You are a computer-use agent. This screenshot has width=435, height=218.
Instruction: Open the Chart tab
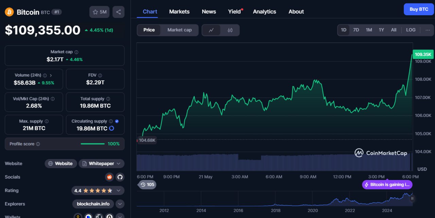click(x=150, y=12)
